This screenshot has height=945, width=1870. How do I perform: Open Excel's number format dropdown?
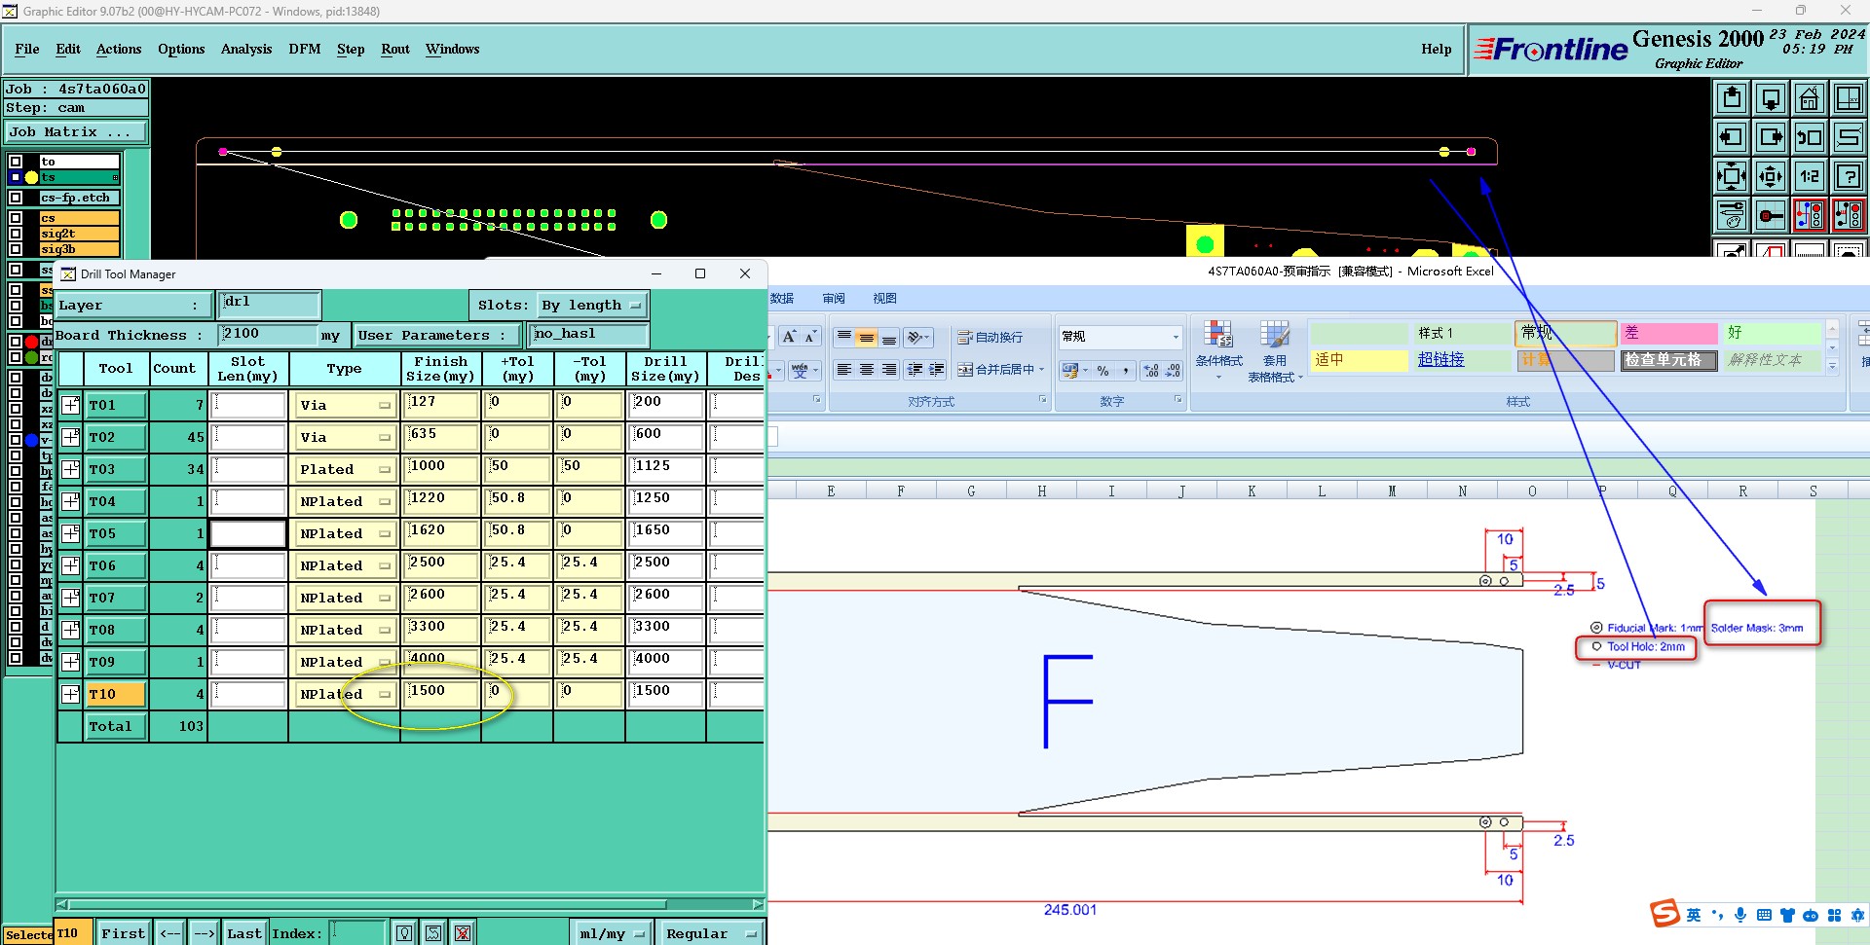(1176, 337)
